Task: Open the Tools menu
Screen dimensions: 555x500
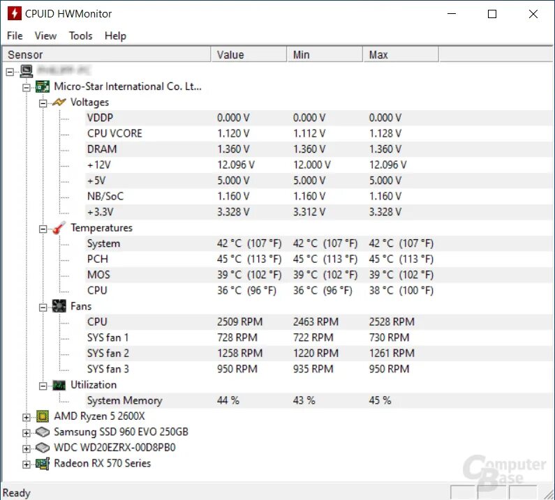Action: tap(81, 36)
